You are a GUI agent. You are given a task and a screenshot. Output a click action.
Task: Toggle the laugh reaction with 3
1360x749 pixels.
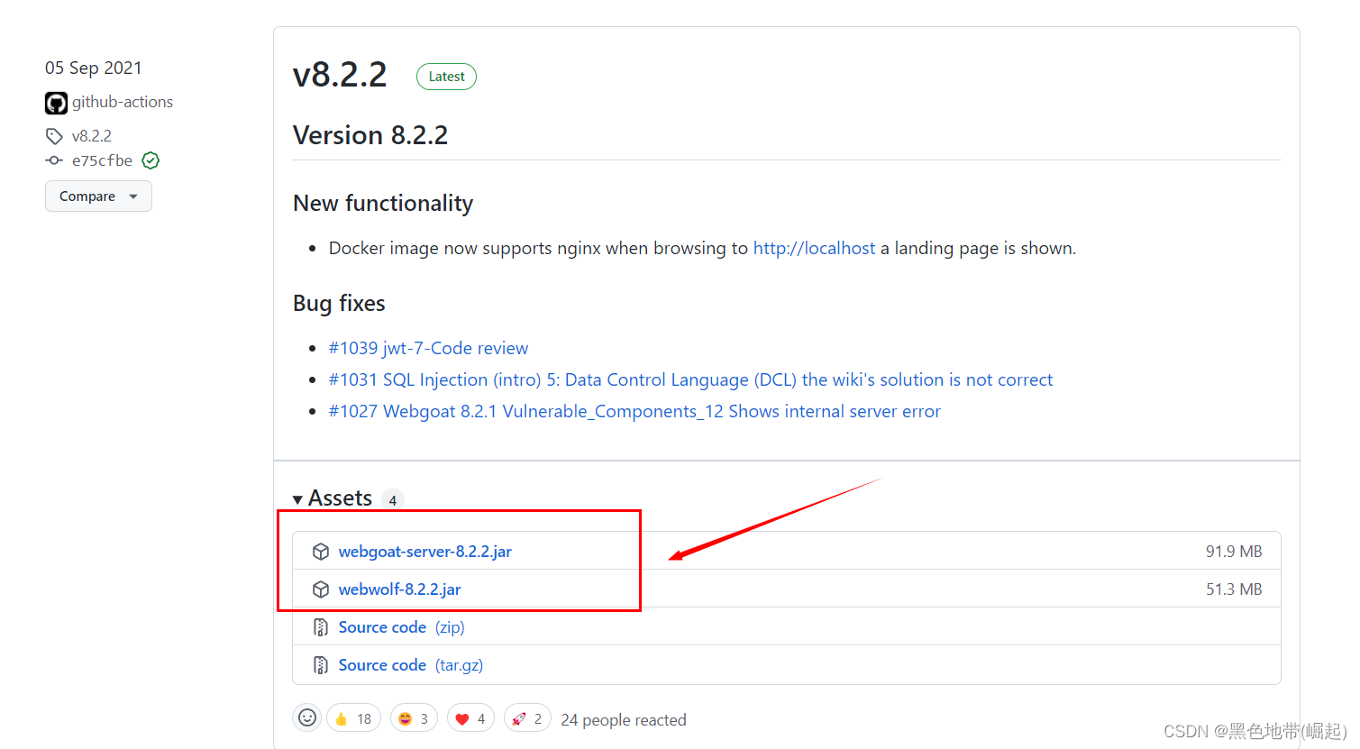tap(415, 718)
